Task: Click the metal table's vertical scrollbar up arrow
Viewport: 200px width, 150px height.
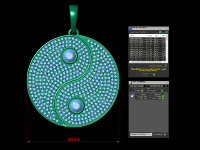Action: [x=167, y=35]
